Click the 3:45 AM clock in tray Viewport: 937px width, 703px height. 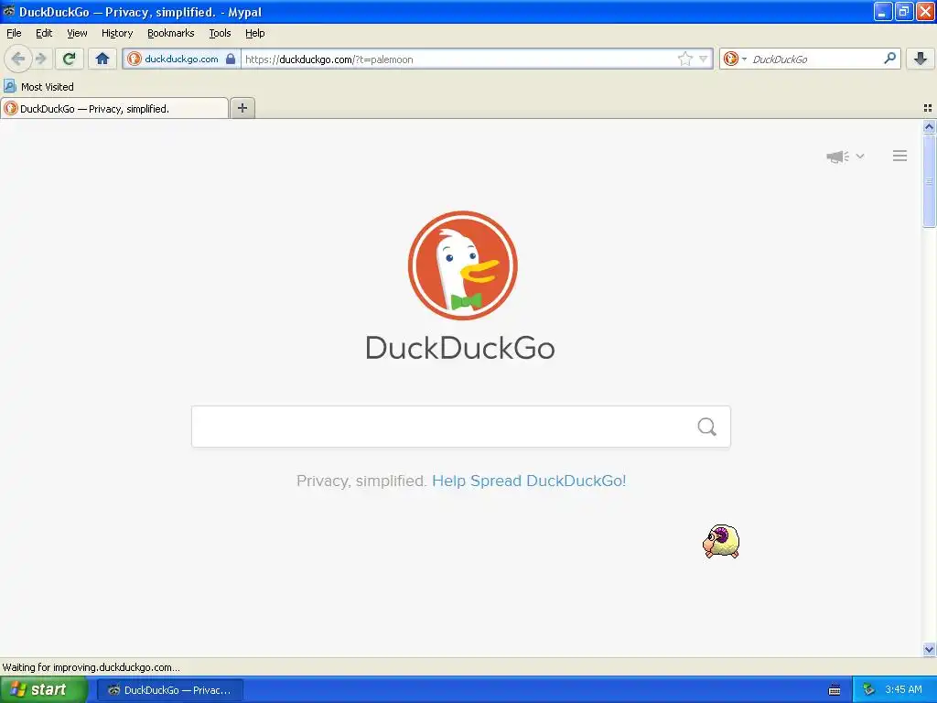tap(903, 689)
